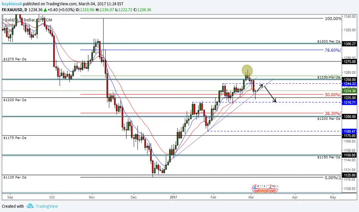Click the 1225.00 price axis label
This screenshot has height=212, width=359.
pos(349,98)
